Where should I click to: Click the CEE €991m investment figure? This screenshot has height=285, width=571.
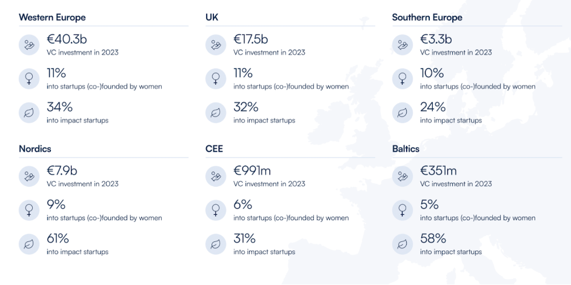(252, 170)
